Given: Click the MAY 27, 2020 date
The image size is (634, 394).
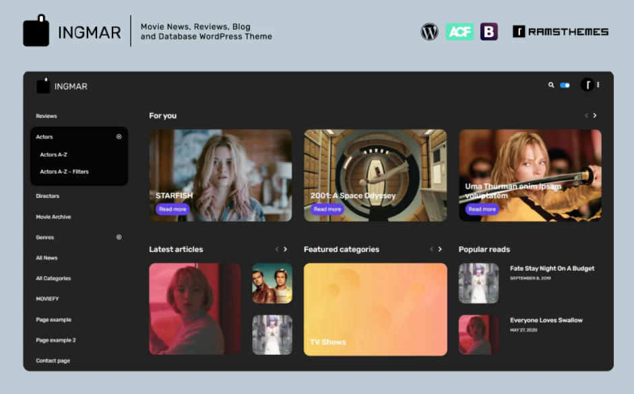Looking at the screenshot, I should (x=524, y=330).
